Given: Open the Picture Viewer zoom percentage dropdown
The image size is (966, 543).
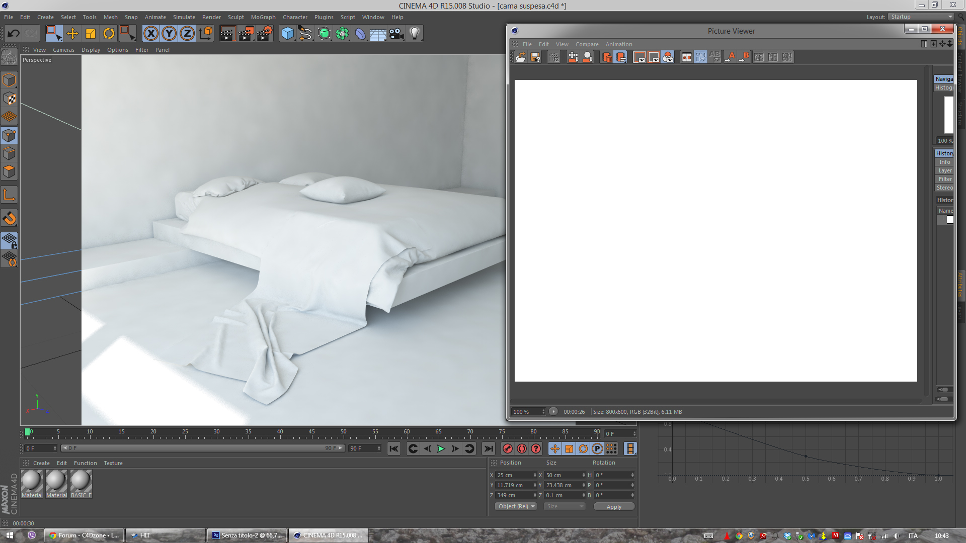Looking at the screenshot, I should (x=528, y=412).
